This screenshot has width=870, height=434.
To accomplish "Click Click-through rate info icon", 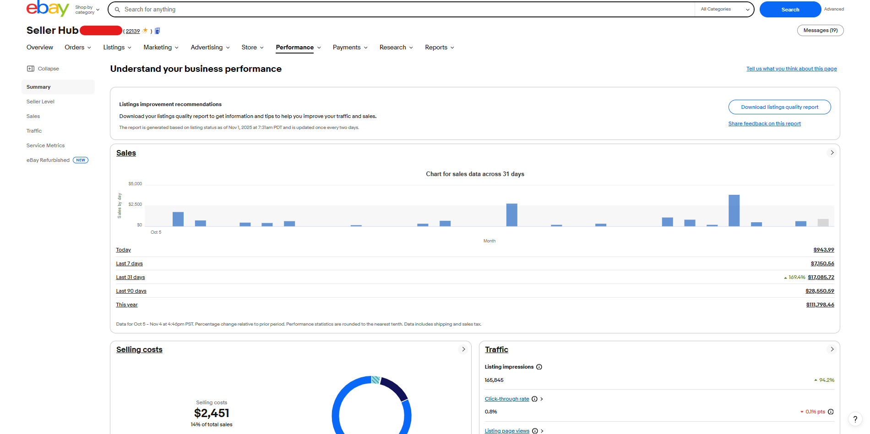I will tap(534, 399).
